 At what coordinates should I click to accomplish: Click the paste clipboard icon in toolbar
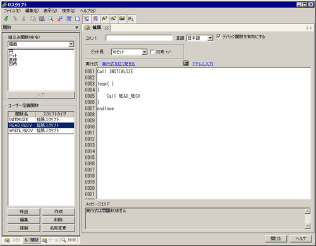pyautogui.click(x=42, y=19)
